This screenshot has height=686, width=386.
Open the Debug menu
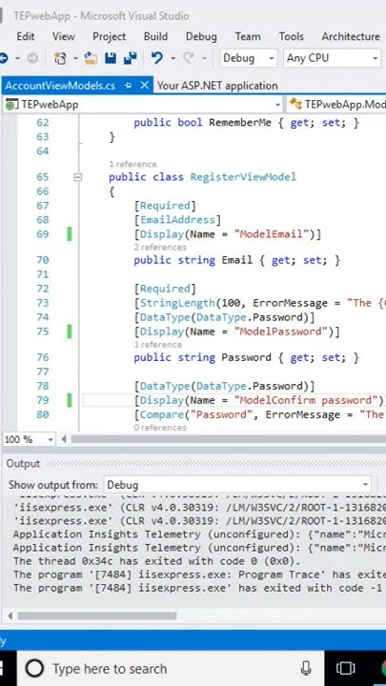(x=201, y=37)
